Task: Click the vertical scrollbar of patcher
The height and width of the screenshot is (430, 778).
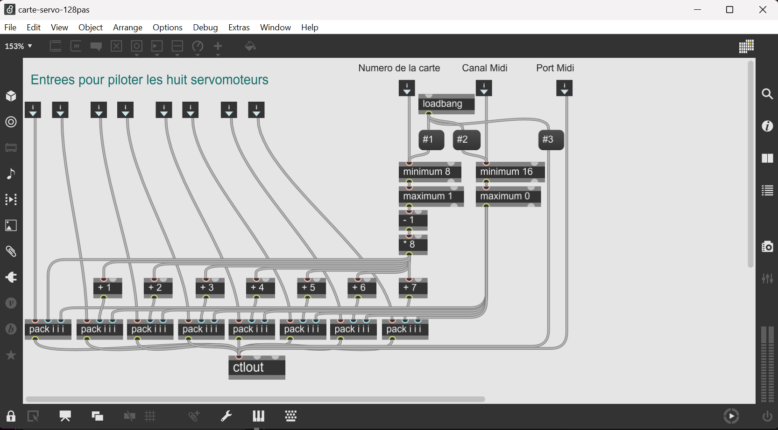Action: click(750, 164)
